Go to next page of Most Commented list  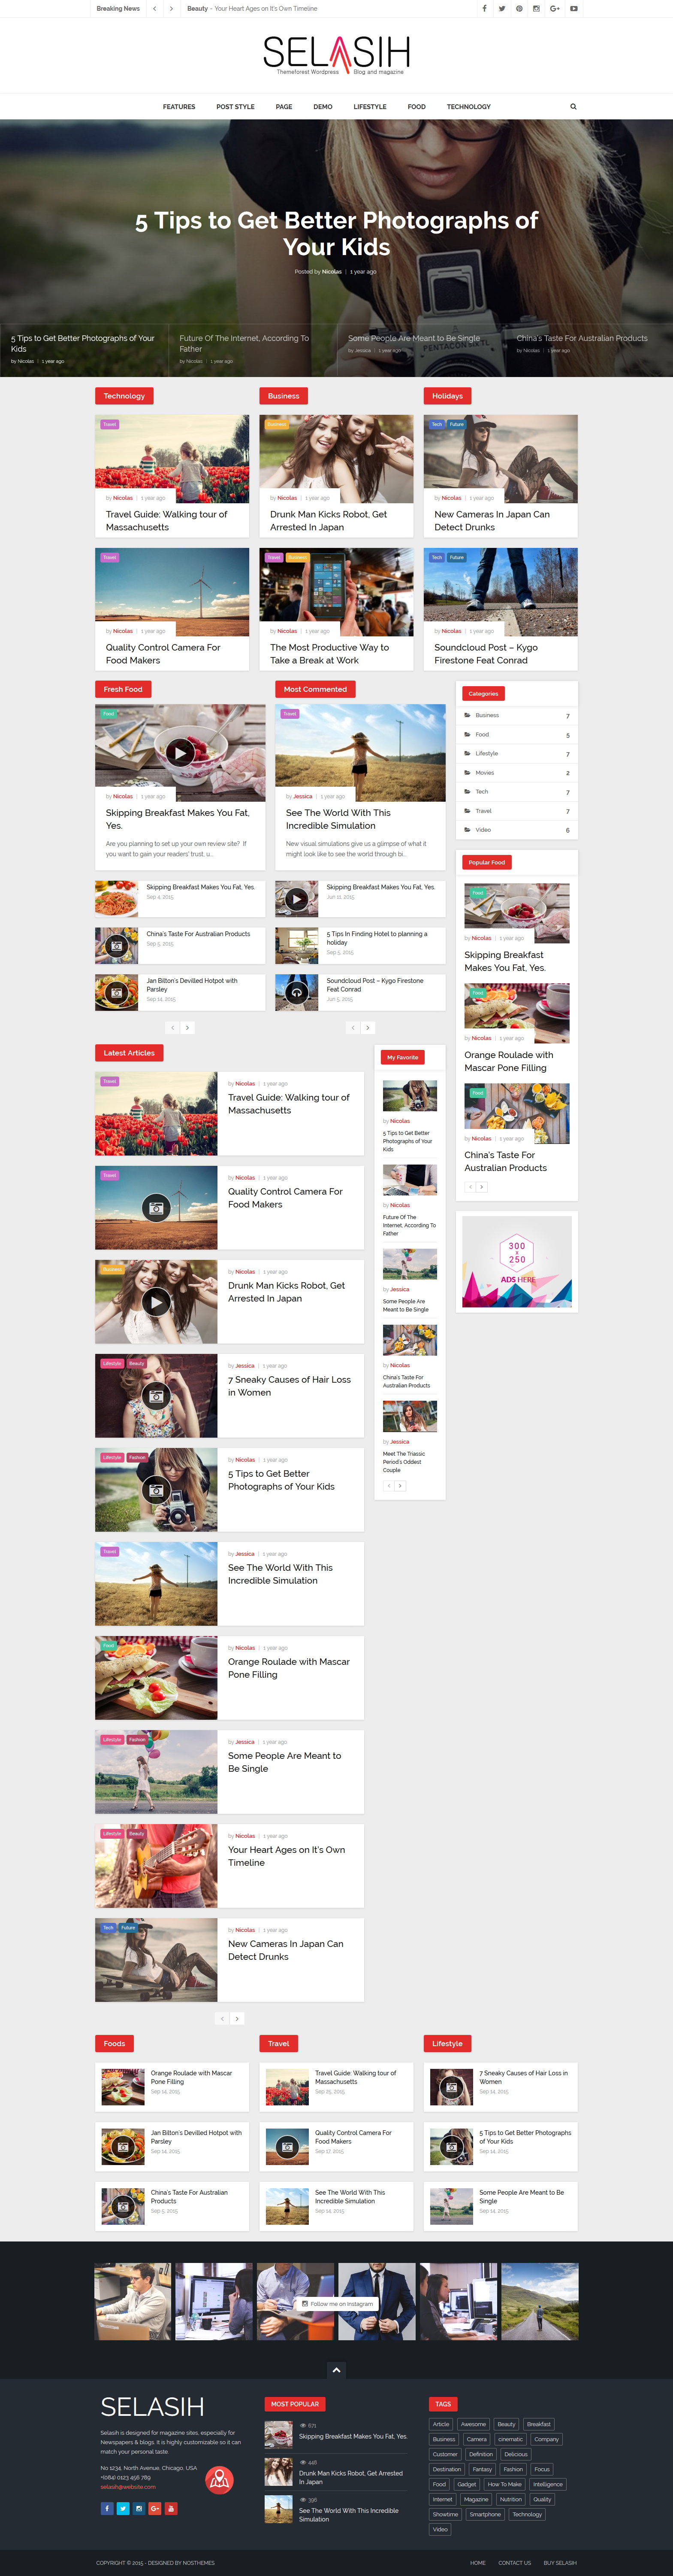(x=368, y=1027)
